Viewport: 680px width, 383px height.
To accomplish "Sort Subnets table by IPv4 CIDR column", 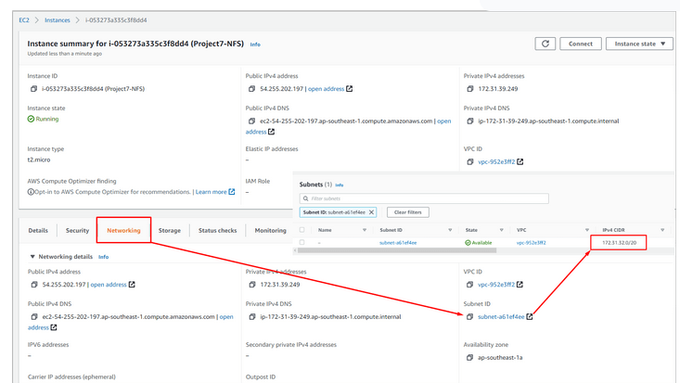I will click(x=662, y=230).
